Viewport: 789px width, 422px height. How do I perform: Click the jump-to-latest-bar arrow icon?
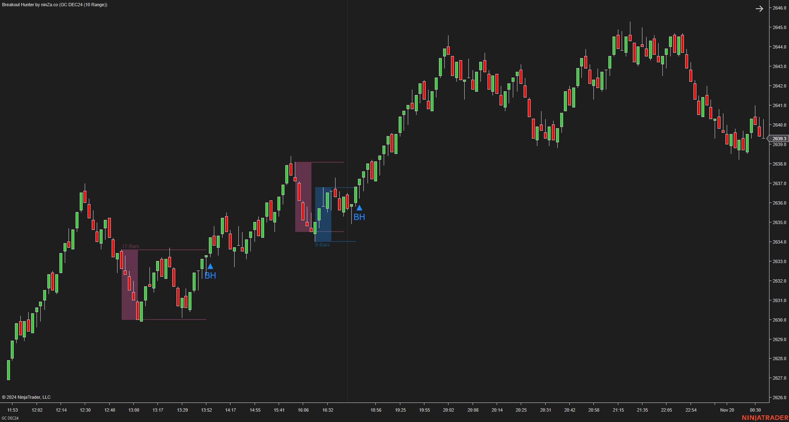click(759, 8)
